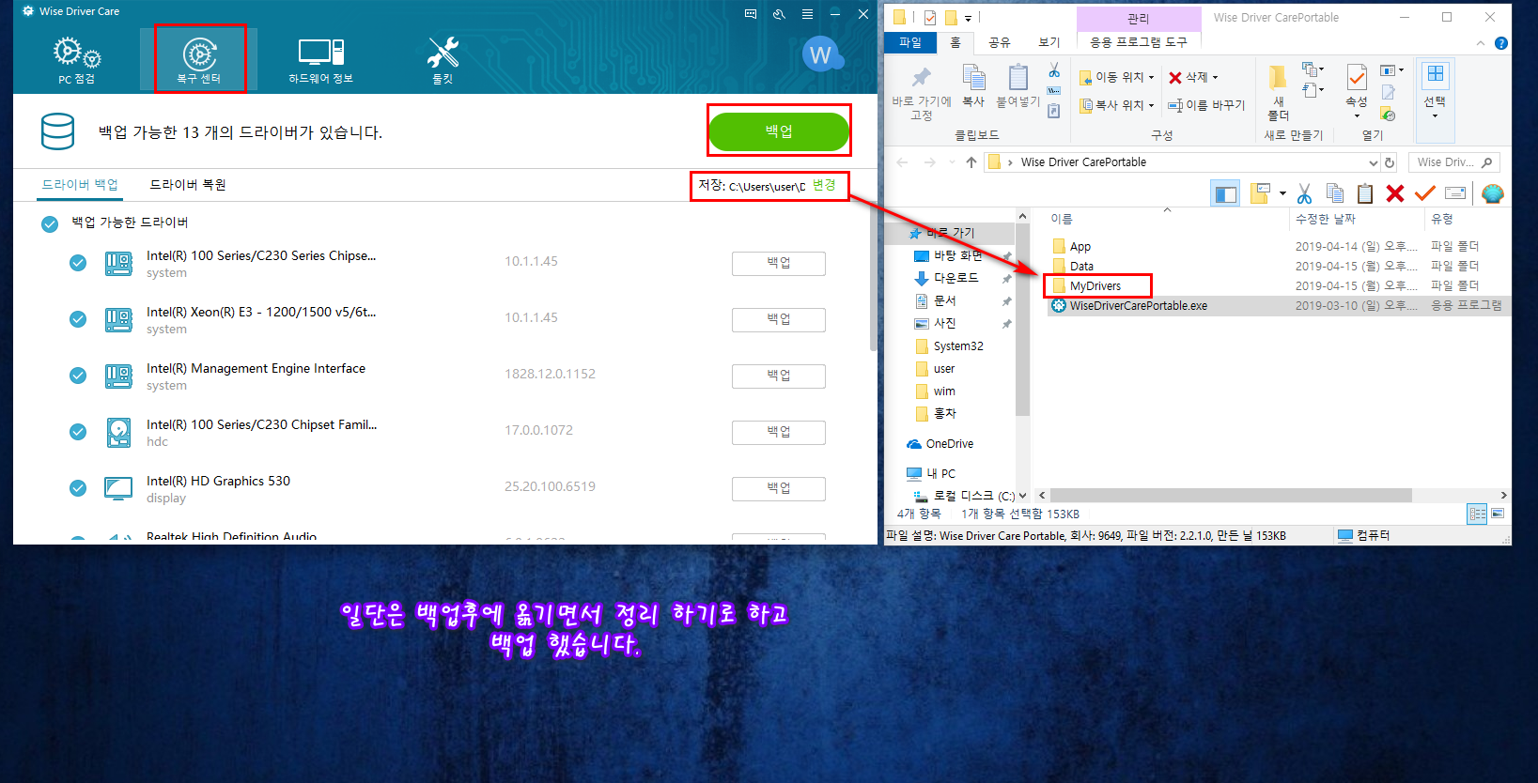Select 내 PC in navigation pane

click(x=941, y=474)
